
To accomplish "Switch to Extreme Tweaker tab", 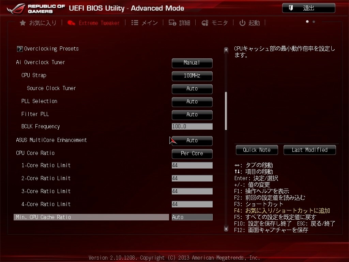I will (x=93, y=23).
